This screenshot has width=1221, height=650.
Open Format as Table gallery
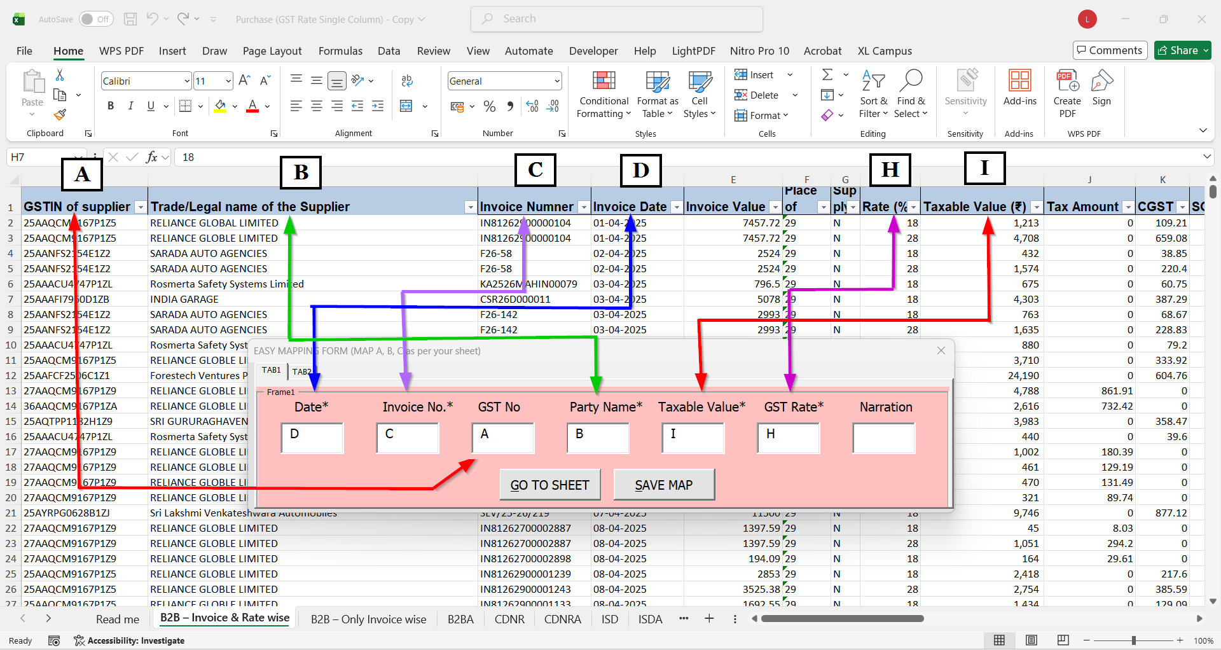[658, 94]
